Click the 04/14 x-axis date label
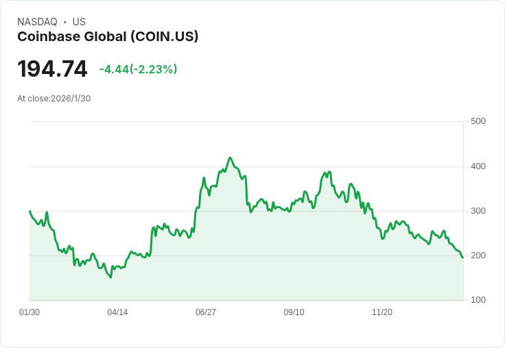Viewport: 505px width, 348px height. pos(117,312)
